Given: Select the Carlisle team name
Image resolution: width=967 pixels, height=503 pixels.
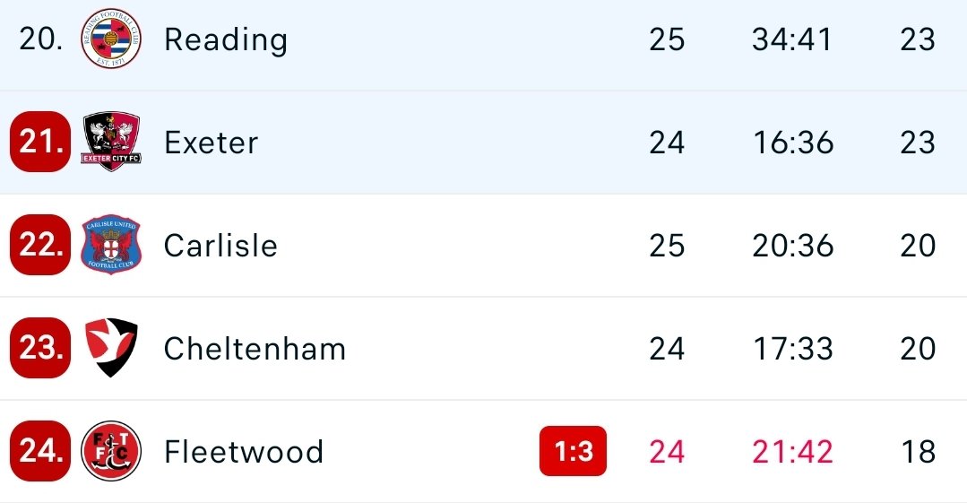Looking at the screenshot, I should tap(220, 245).
